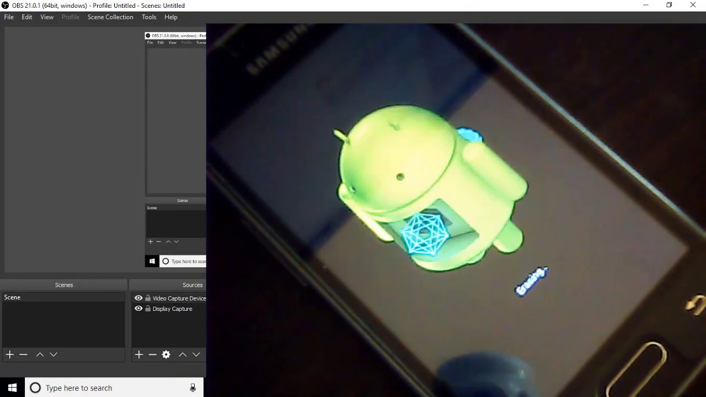This screenshot has width=706, height=397.
Task: Click Start button in nested preview
Action: click(152, 261)
